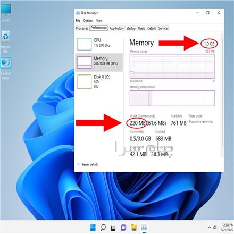Image resolution: width=234 pixels, height=234 pixels.
Task: Click the 761 MB Available value
Action: coord(179,123)
